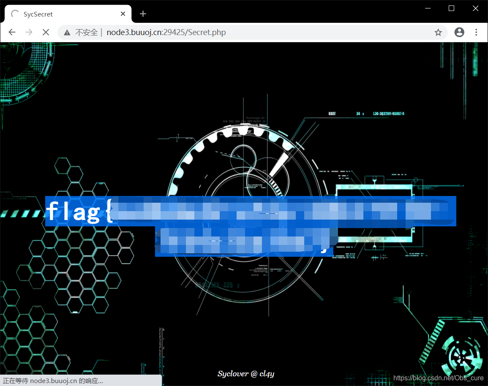This screenshot has width=488, height=386.
Task: Bookmark this page with the star icon
Action: tap(438, 33)
